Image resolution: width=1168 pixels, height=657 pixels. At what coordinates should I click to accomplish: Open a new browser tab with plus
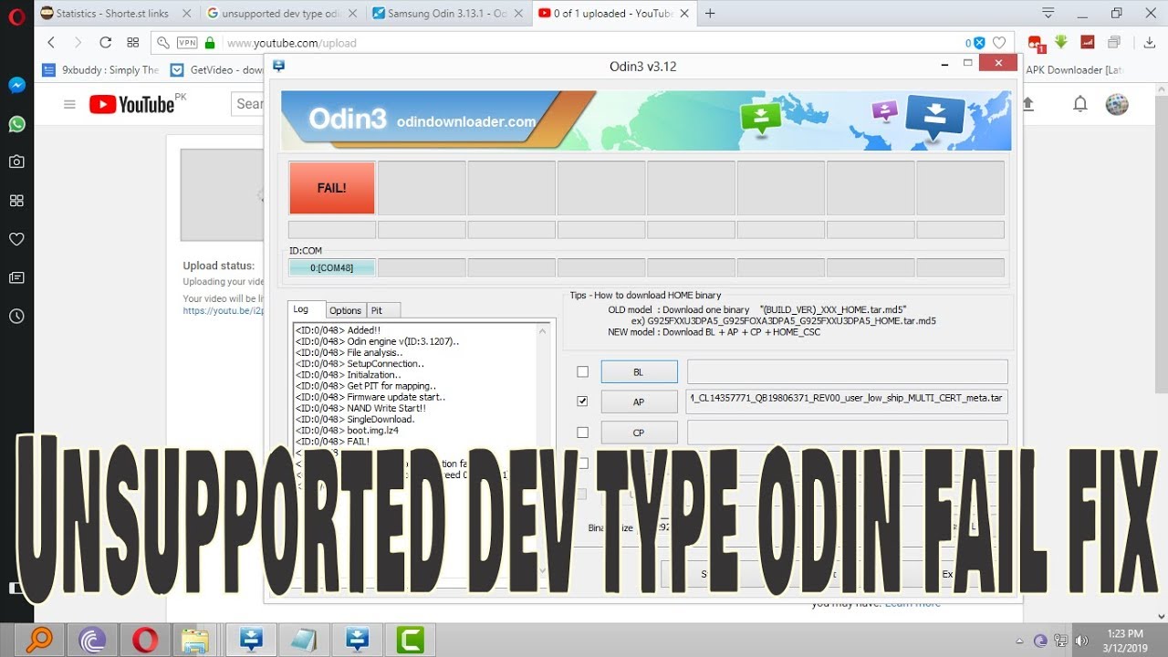point(710,13)
